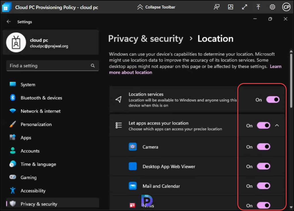Image resolution: width=294 pixels, height=211 pixels.
Task: Open the feedback person icon in toolbar
Action: (216, 7)
